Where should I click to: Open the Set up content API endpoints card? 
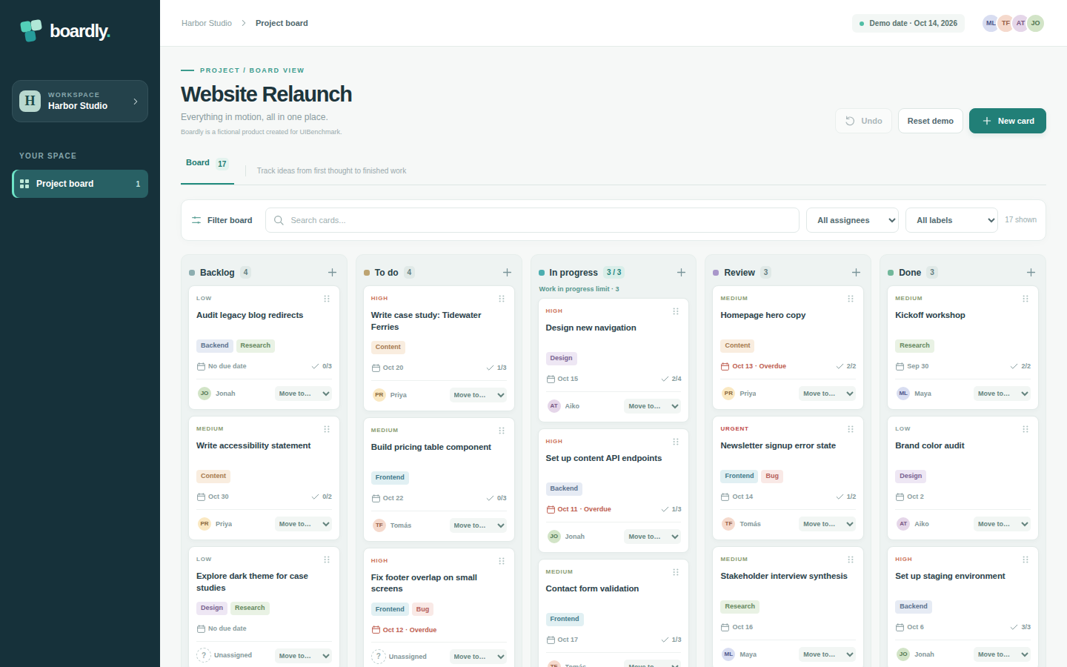coord(614,491)
